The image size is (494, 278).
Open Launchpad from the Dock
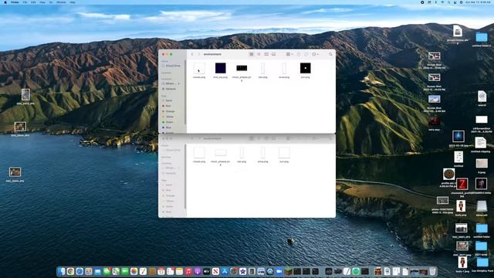pos(89,271)
